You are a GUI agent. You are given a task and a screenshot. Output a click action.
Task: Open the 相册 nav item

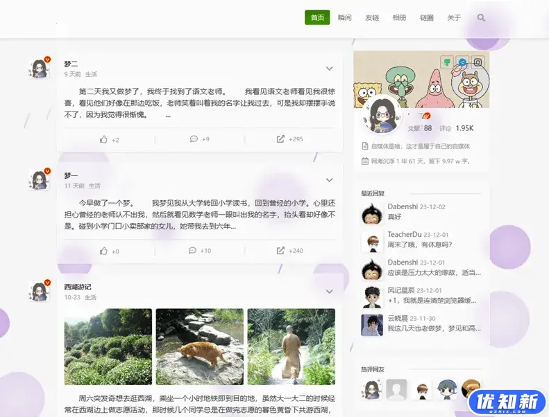click(399, 17)
